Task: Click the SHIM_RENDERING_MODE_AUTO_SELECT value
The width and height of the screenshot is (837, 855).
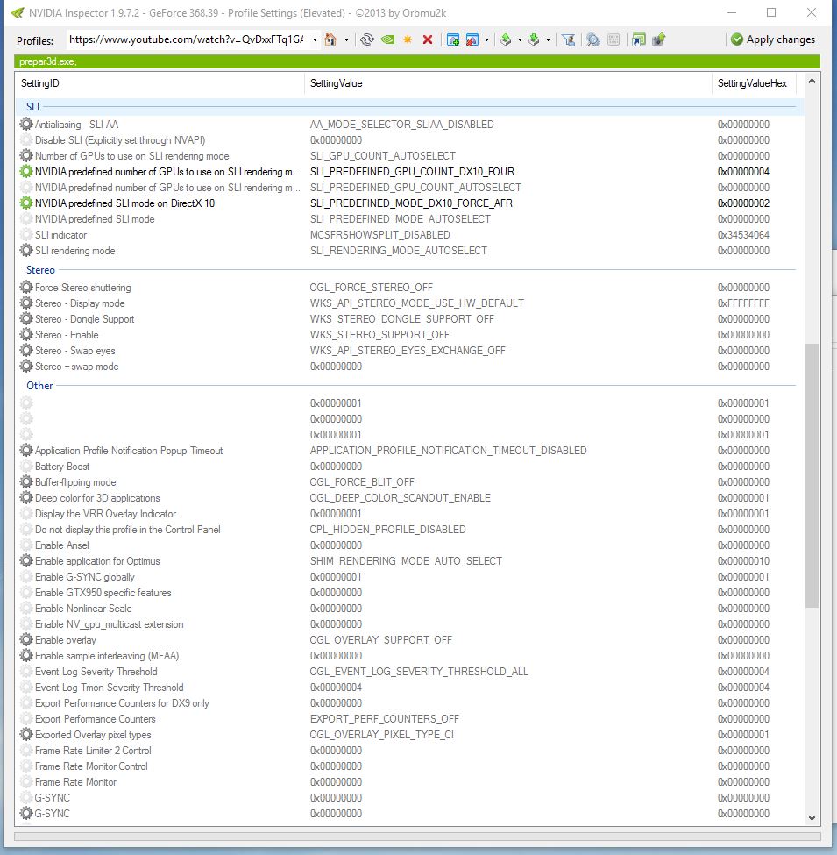Action: (x=406, y=561)
